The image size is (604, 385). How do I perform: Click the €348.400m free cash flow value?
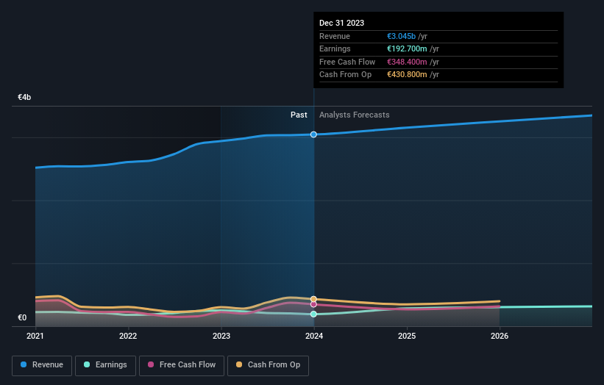[407, 62]
